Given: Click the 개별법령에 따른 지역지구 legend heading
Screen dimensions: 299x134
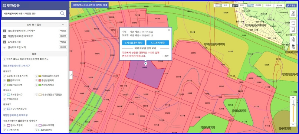Looking at the screenshot, I should (15, 115).
